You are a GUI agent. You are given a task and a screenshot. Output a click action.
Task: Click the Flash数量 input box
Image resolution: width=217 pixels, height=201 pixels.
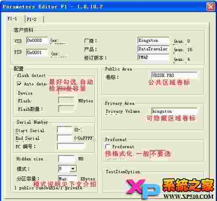pyautogui.click(x=66, y=109)
